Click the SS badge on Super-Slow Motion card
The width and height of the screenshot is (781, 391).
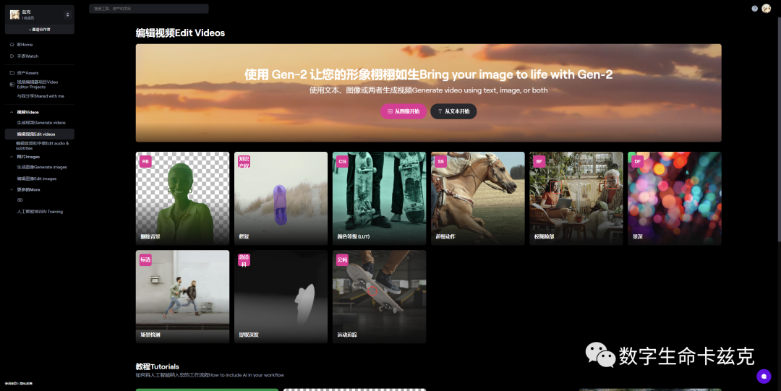point(440,162)
